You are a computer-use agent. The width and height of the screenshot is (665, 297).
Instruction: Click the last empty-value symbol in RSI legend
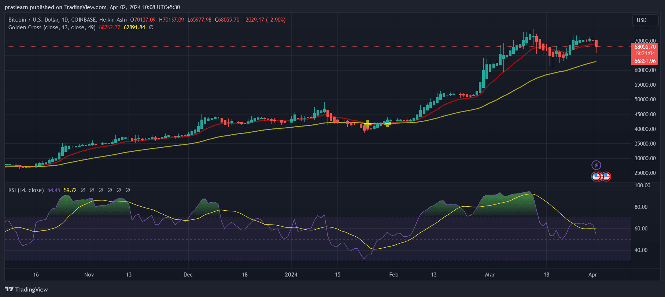pos(128,190)
